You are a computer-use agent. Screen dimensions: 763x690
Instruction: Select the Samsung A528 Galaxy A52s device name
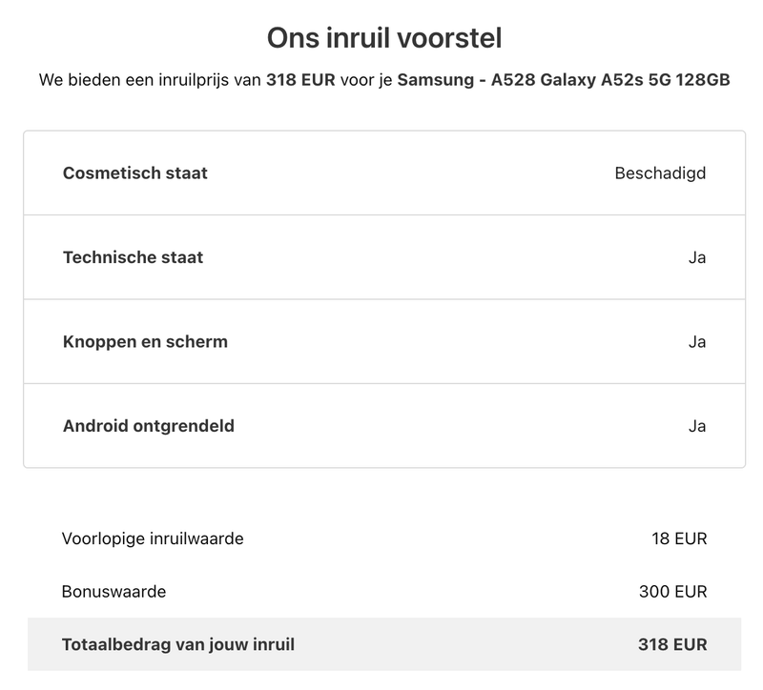coord(564,80)
